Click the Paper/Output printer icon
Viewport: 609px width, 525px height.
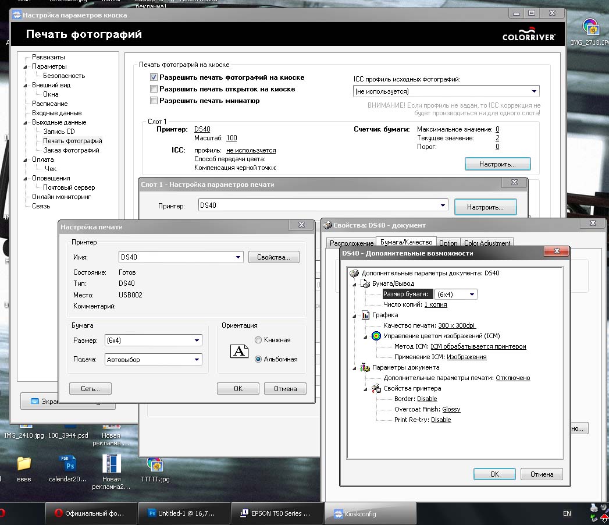coord(365,284)
